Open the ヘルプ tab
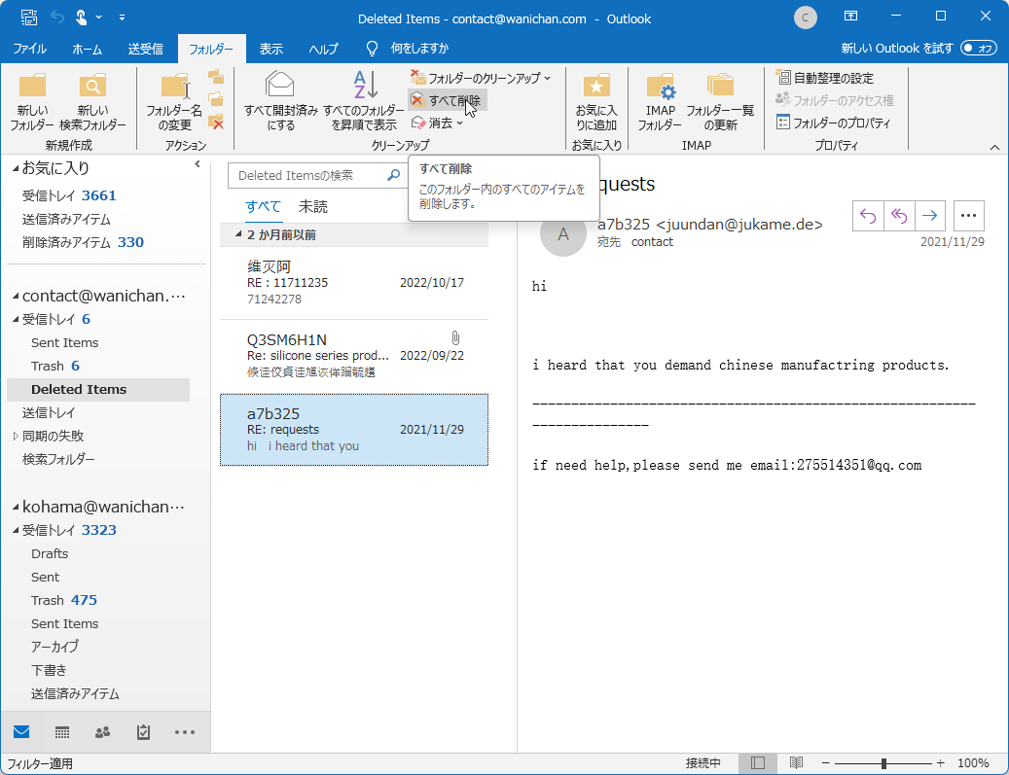This screenshot has height=775, width=1009. pyautogui.click(x=323, y=49)
